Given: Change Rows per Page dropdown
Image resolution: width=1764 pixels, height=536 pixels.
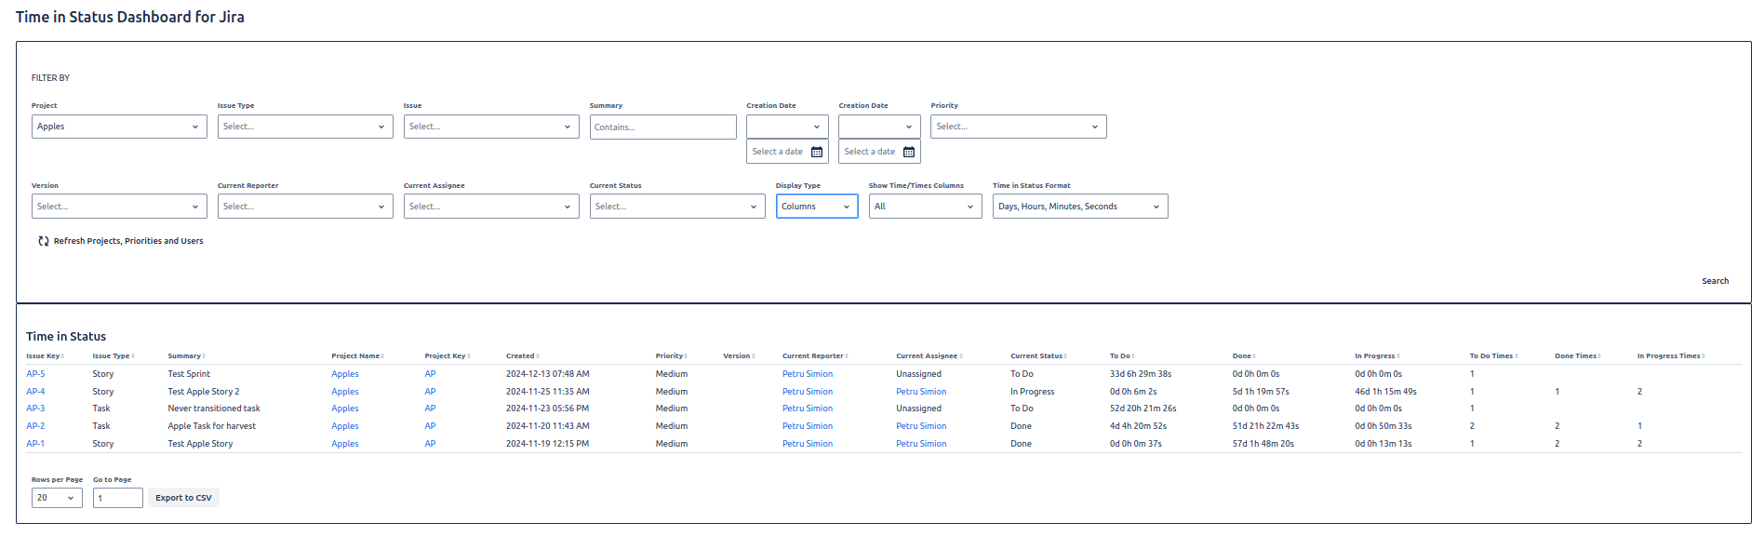Looking at the screenshot, I should [57, 498].
